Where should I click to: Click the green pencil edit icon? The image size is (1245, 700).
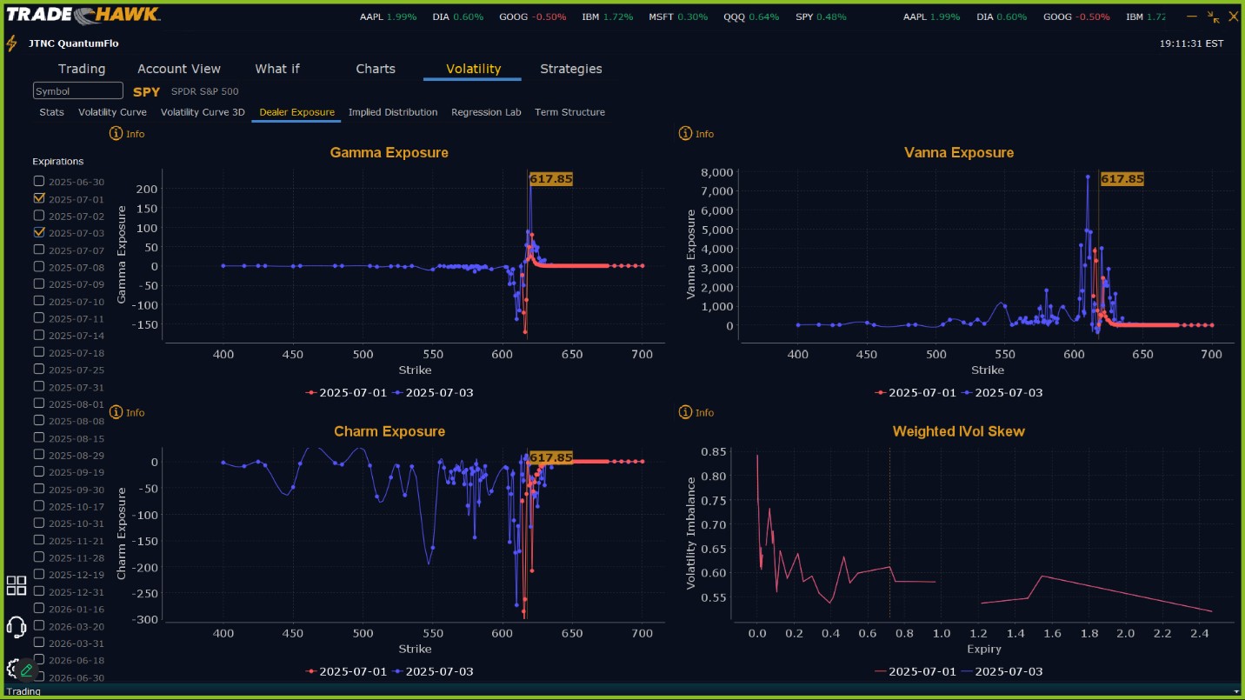pyautogui.click(x=27, y=670)
